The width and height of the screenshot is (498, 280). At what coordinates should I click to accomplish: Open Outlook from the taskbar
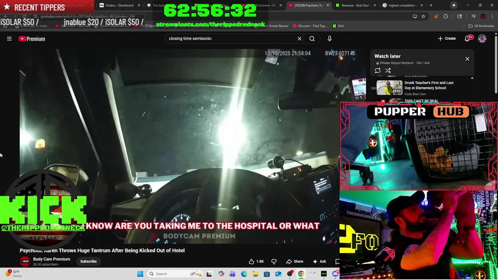coord(278,274)
